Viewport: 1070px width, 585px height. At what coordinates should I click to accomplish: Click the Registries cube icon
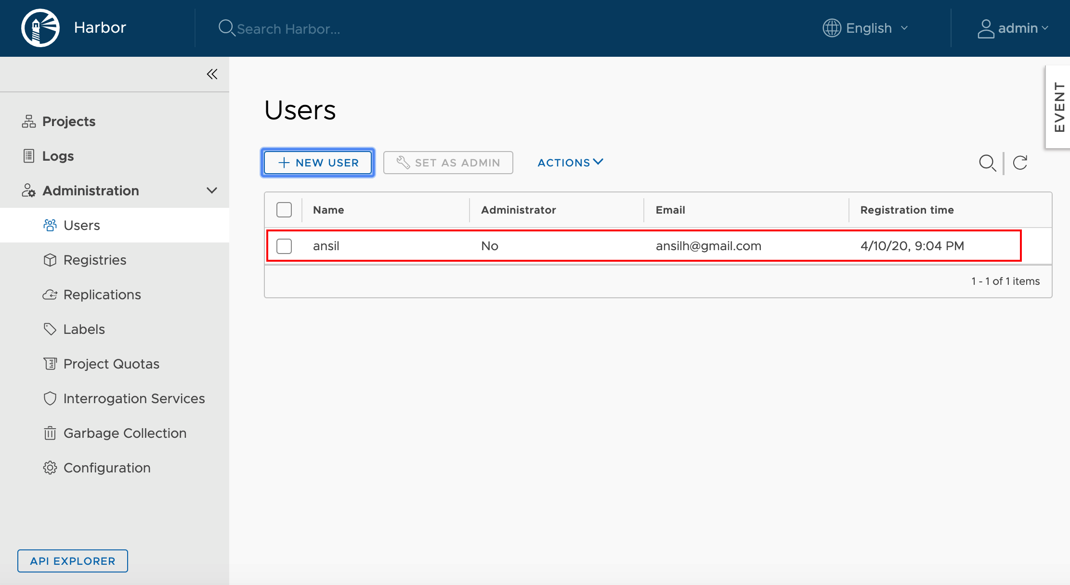click(x=50, y=260)
